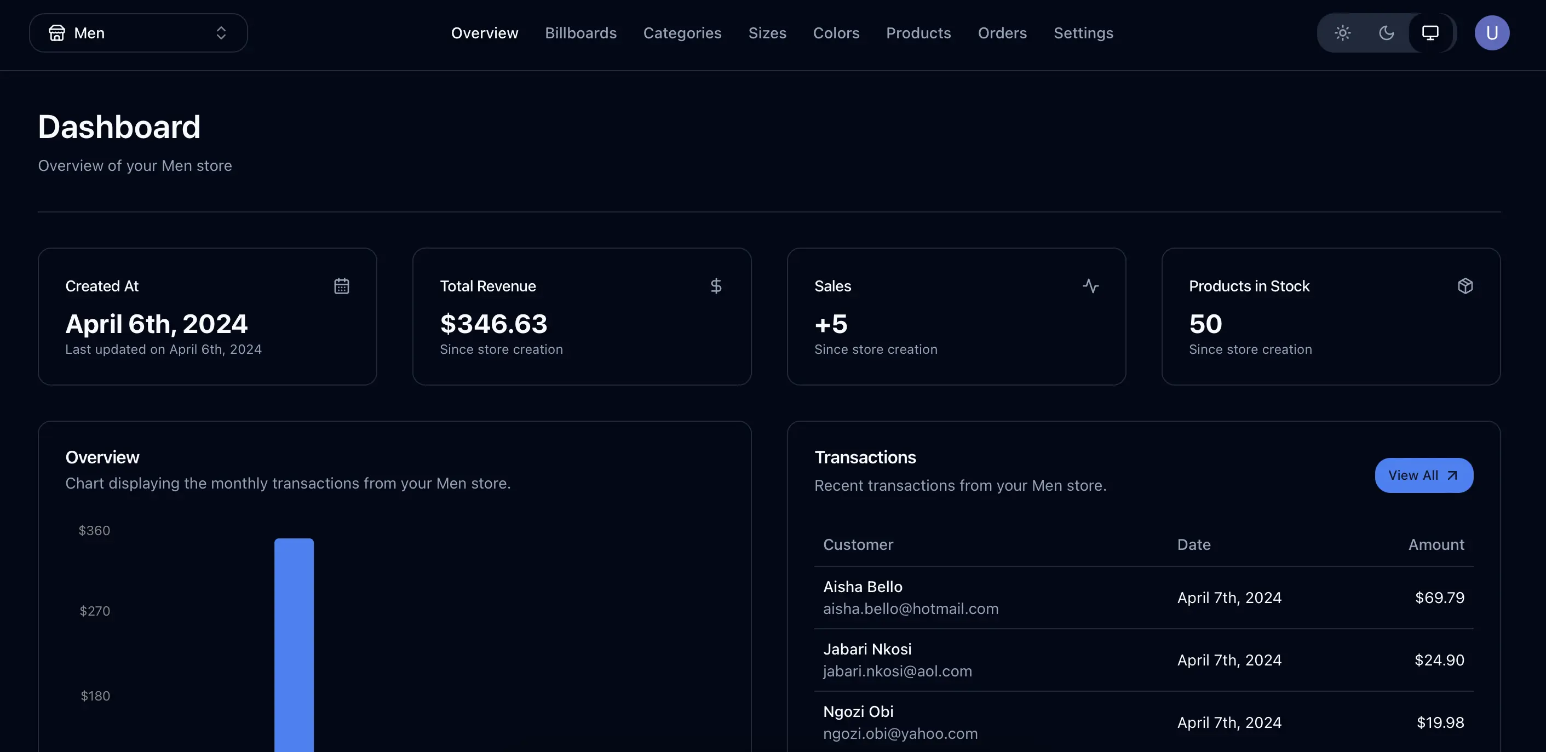Switch to dark theme with moon icon
The height and width of the screenshot is (752, 1546).
point(1386,33)
